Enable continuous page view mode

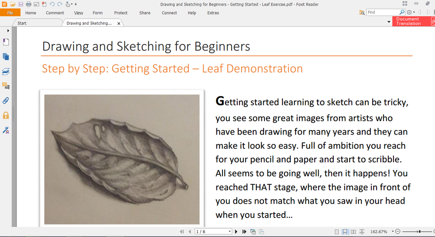click(x=345, y=232)
